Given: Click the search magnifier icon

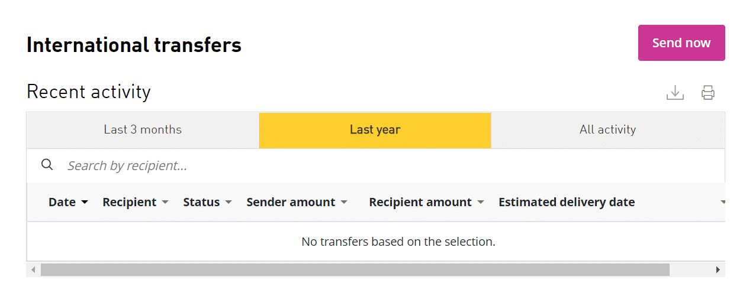Looking at the screenshot, I should 47,165.
